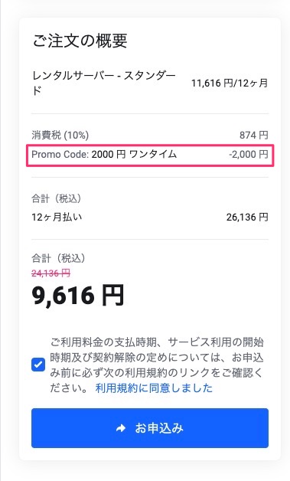
Task: Click the 消費税 (10%) label
Action: [x=60, y=135]
